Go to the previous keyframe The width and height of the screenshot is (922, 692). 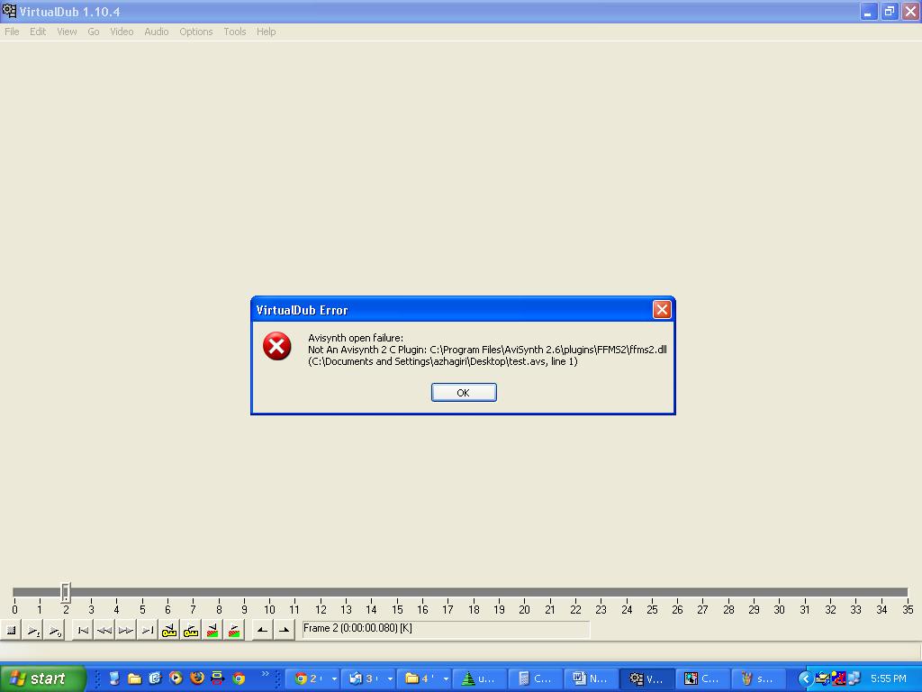tap(169, 630)
